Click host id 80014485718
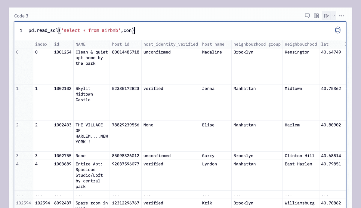 tap(125, 52)
